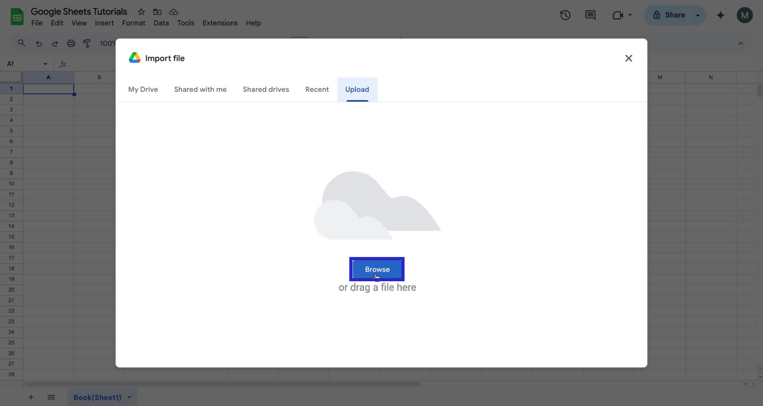
Task: Open the Extensions menu
Action: pyautogui.click(x=220, y=23)
